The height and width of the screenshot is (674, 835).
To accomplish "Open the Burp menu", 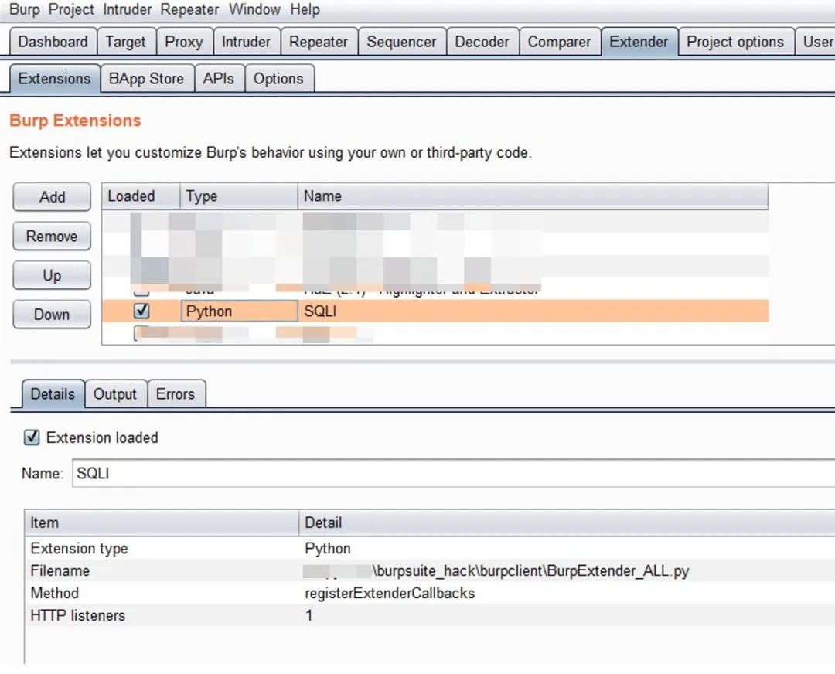I will 25,9.
